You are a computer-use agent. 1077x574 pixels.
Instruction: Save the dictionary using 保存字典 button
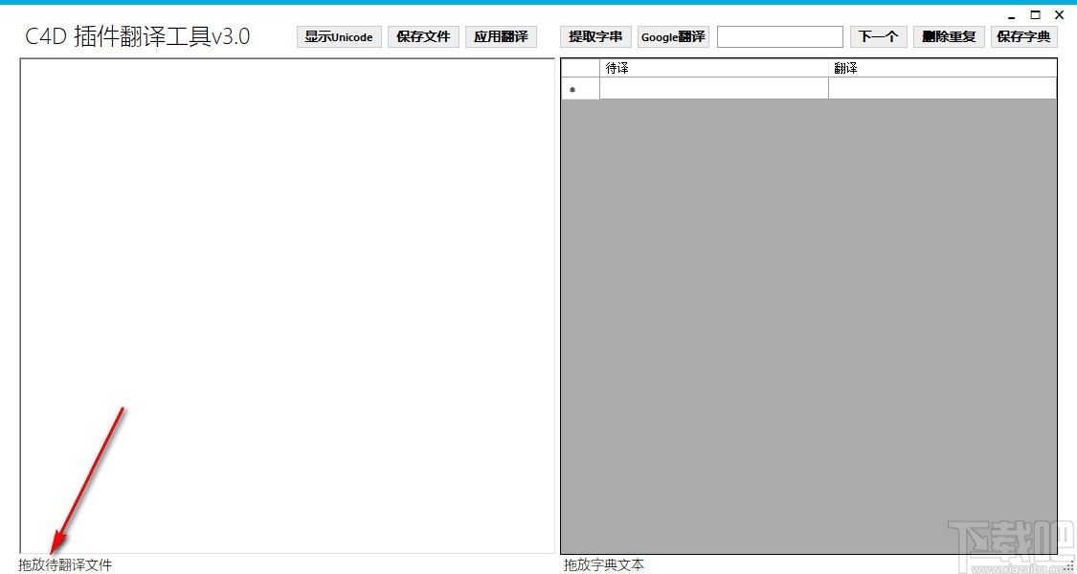pos(1023,36)
